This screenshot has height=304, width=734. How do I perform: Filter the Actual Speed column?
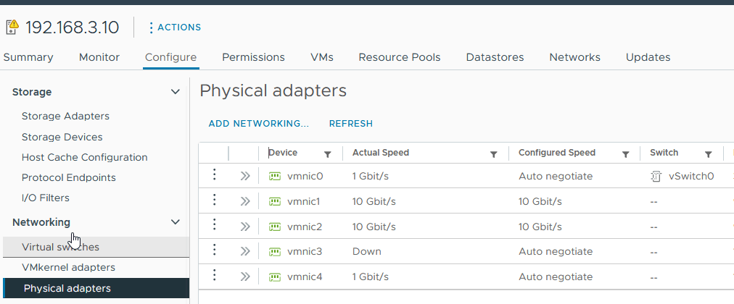pos(494,153)
